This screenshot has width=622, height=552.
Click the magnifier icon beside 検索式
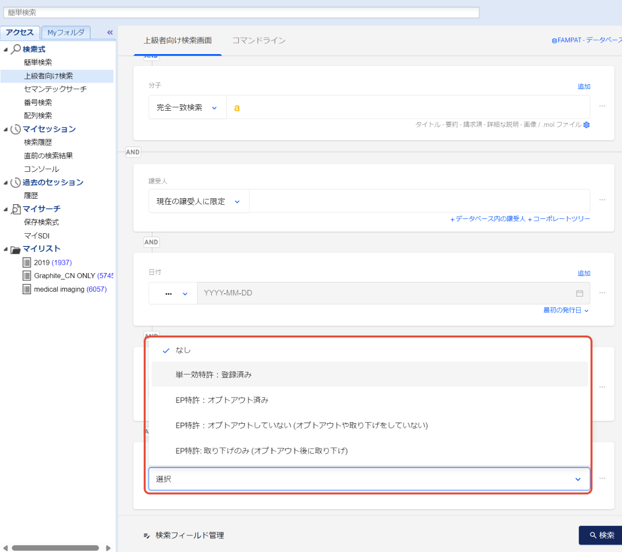click(16, 49)
